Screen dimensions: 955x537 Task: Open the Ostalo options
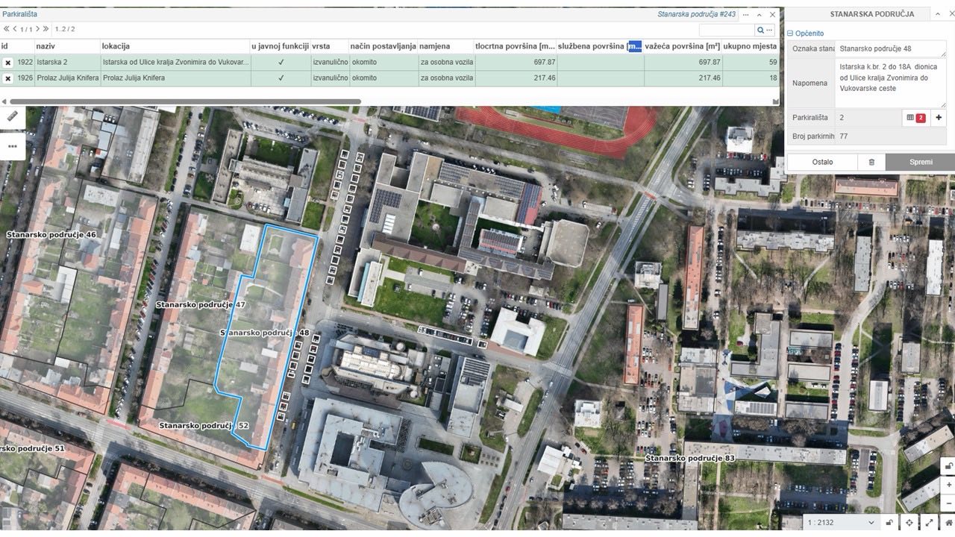pyautogui.click(x=822, y=162)
